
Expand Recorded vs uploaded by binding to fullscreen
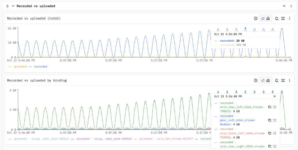283,80
